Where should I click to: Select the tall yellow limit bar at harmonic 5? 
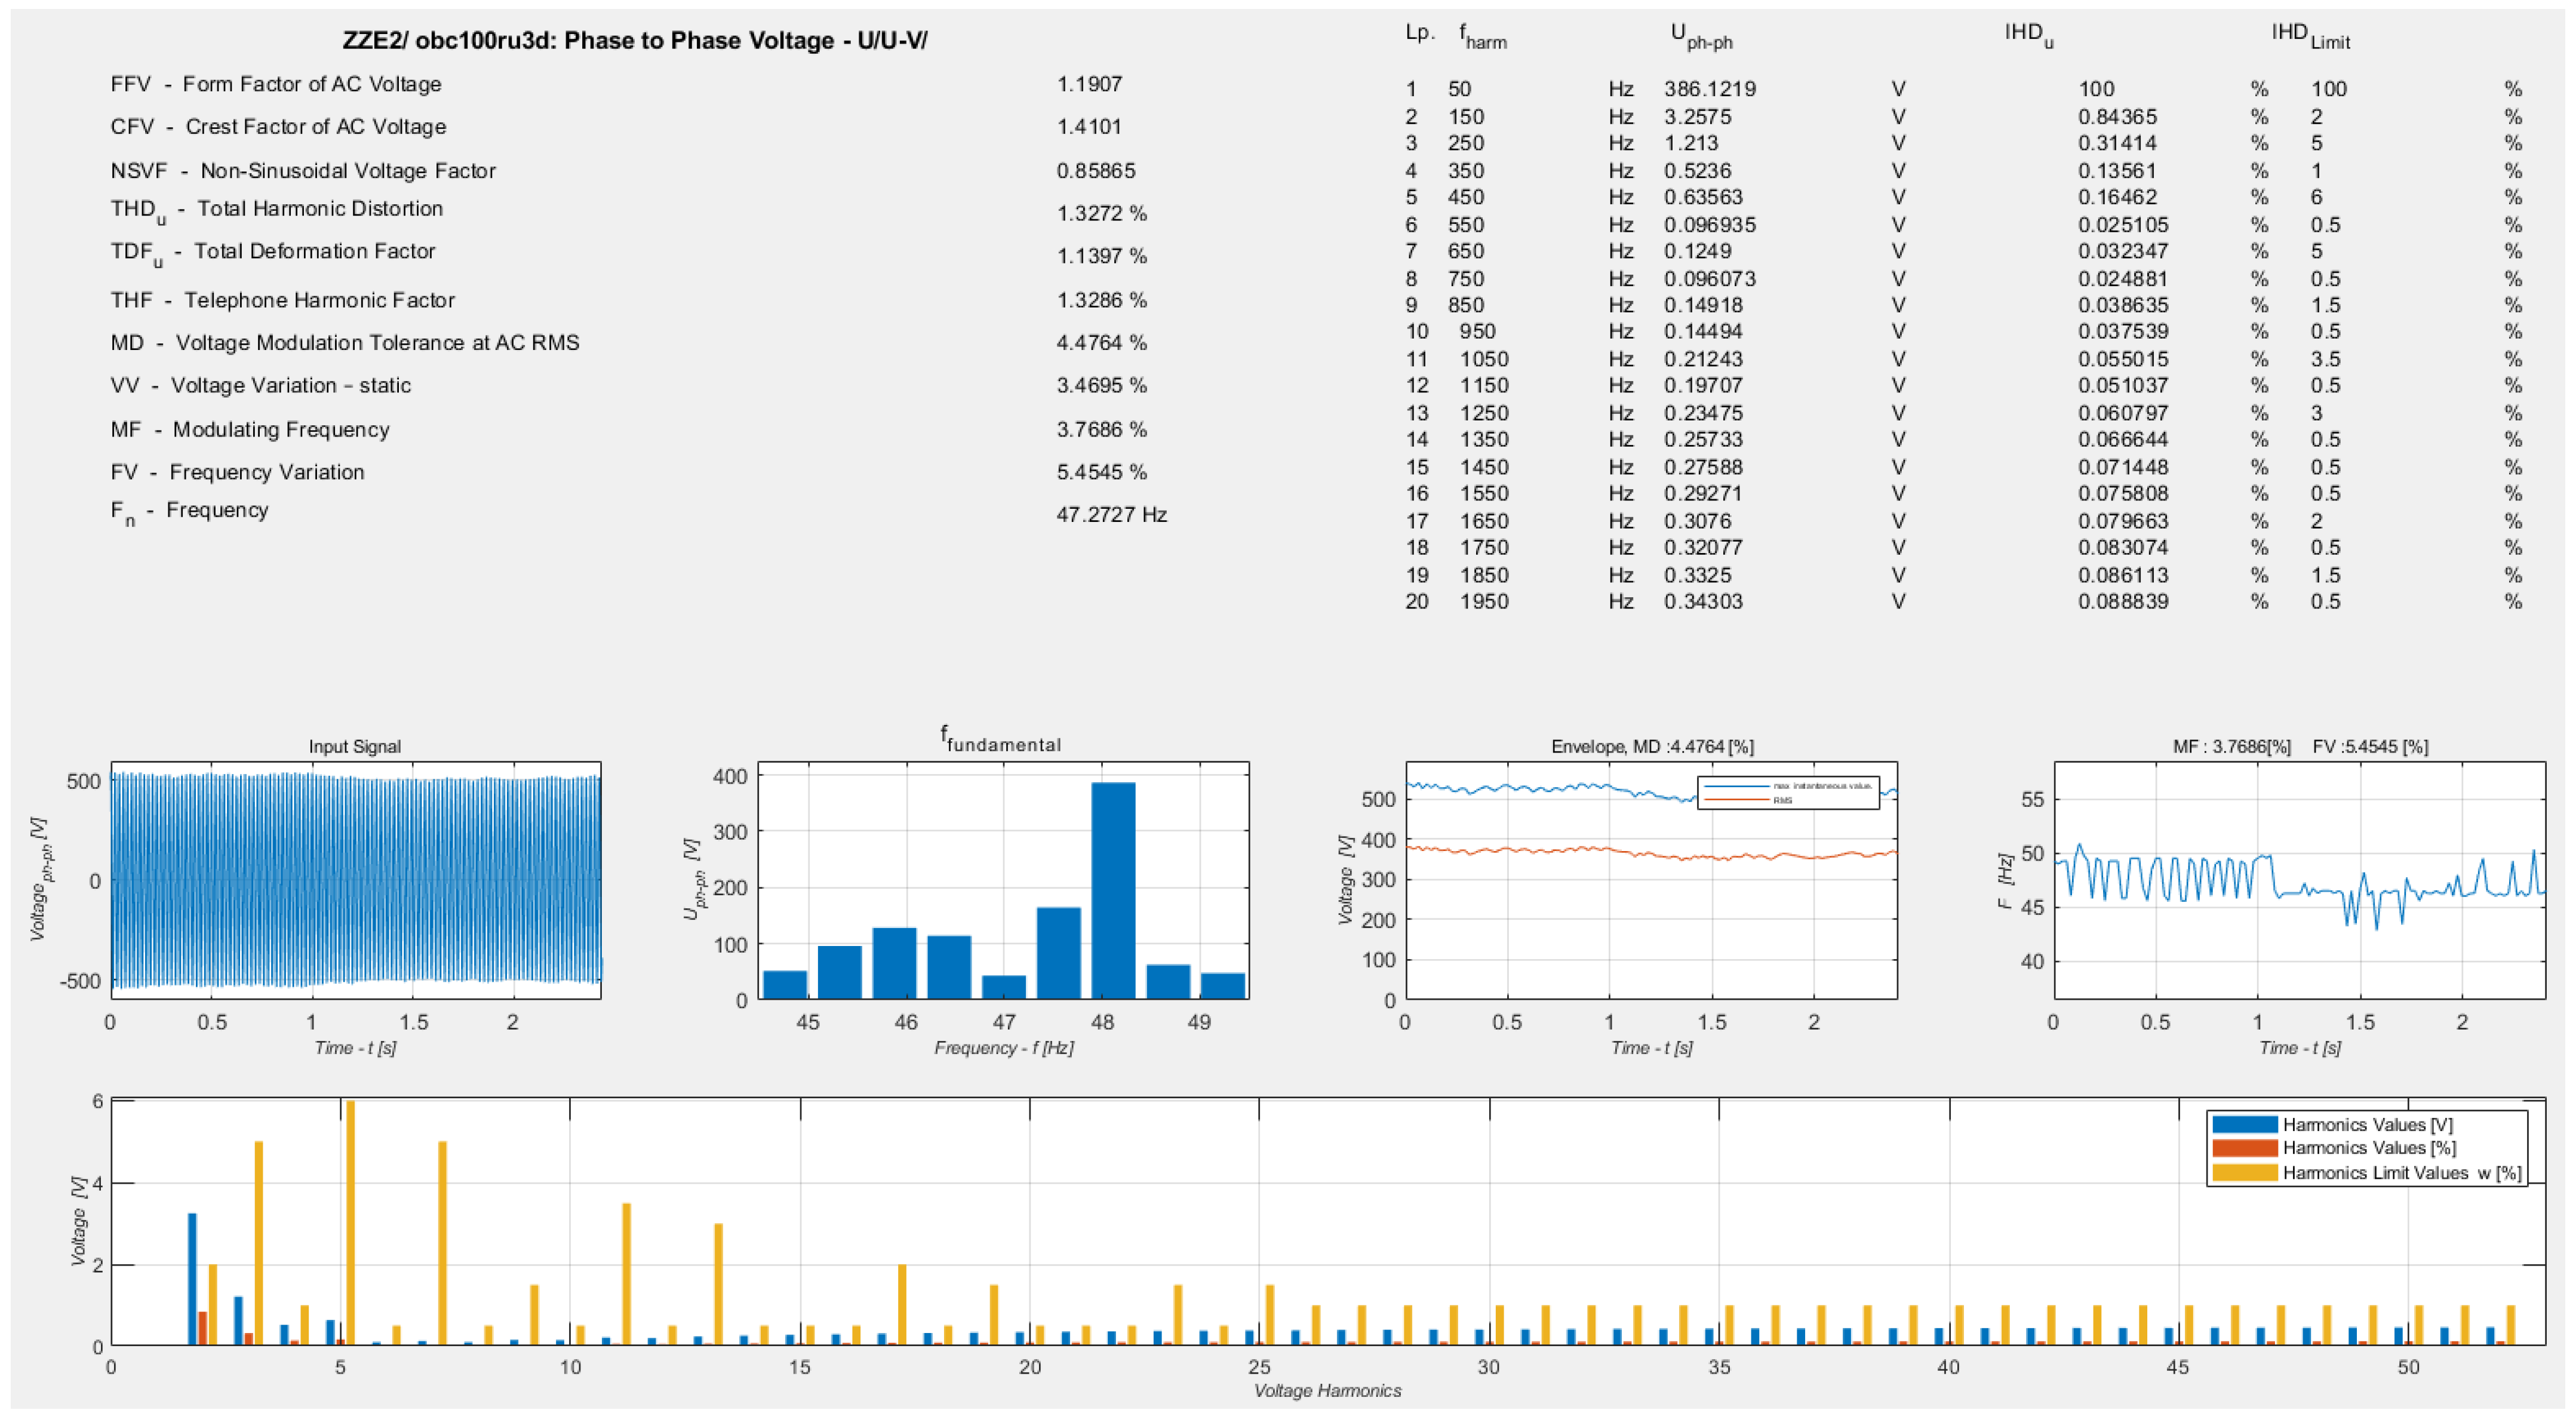[350, 1222]
